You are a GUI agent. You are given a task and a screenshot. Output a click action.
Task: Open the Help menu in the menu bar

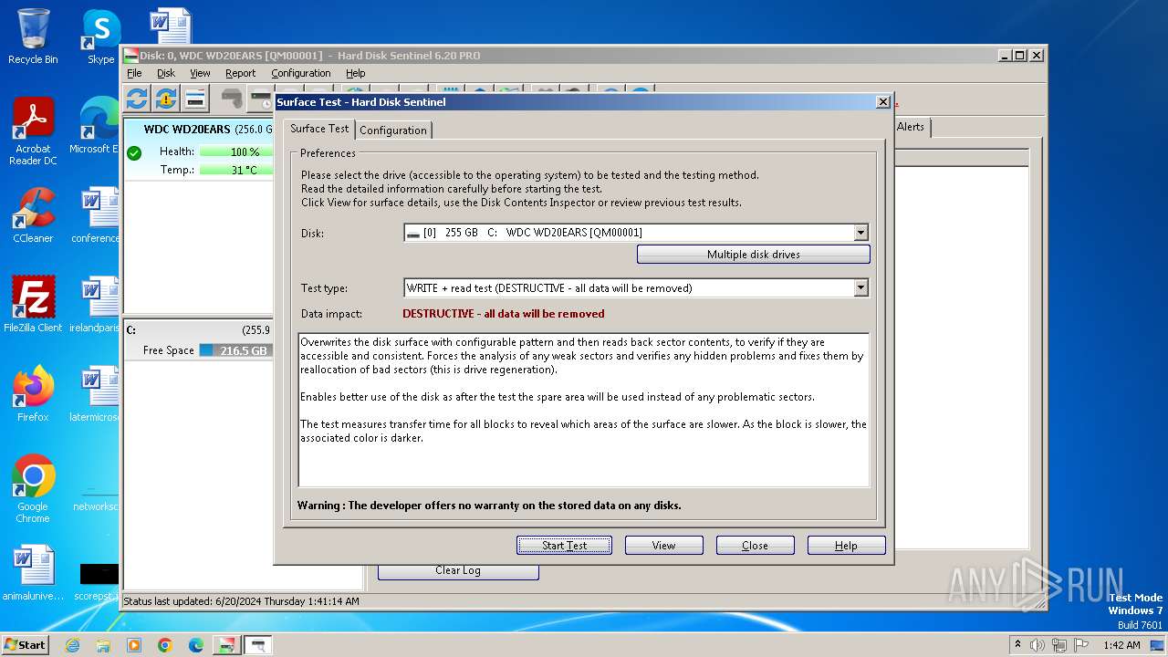[356, 73]
